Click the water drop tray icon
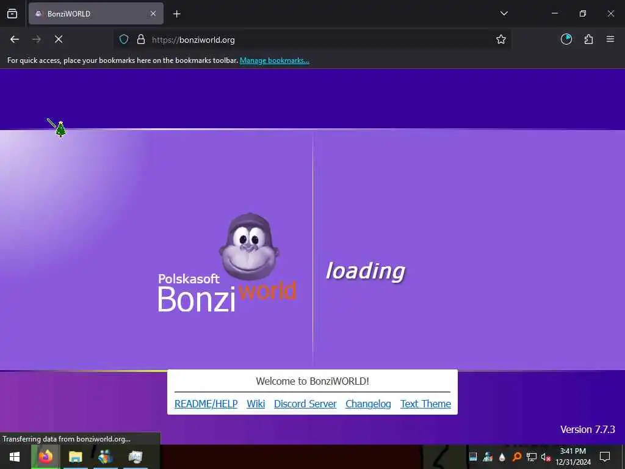This screenshot has height=469, width=625. 502,457
